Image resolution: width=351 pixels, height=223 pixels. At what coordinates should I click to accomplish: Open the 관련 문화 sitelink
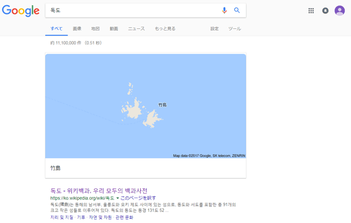pos(124,217)
